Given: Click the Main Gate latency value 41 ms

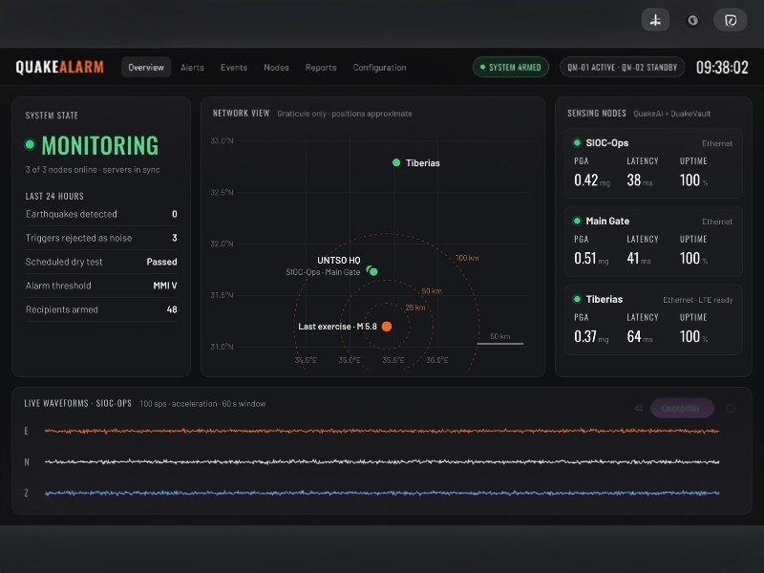Looking at the screenshot, I should pos(639,258).
